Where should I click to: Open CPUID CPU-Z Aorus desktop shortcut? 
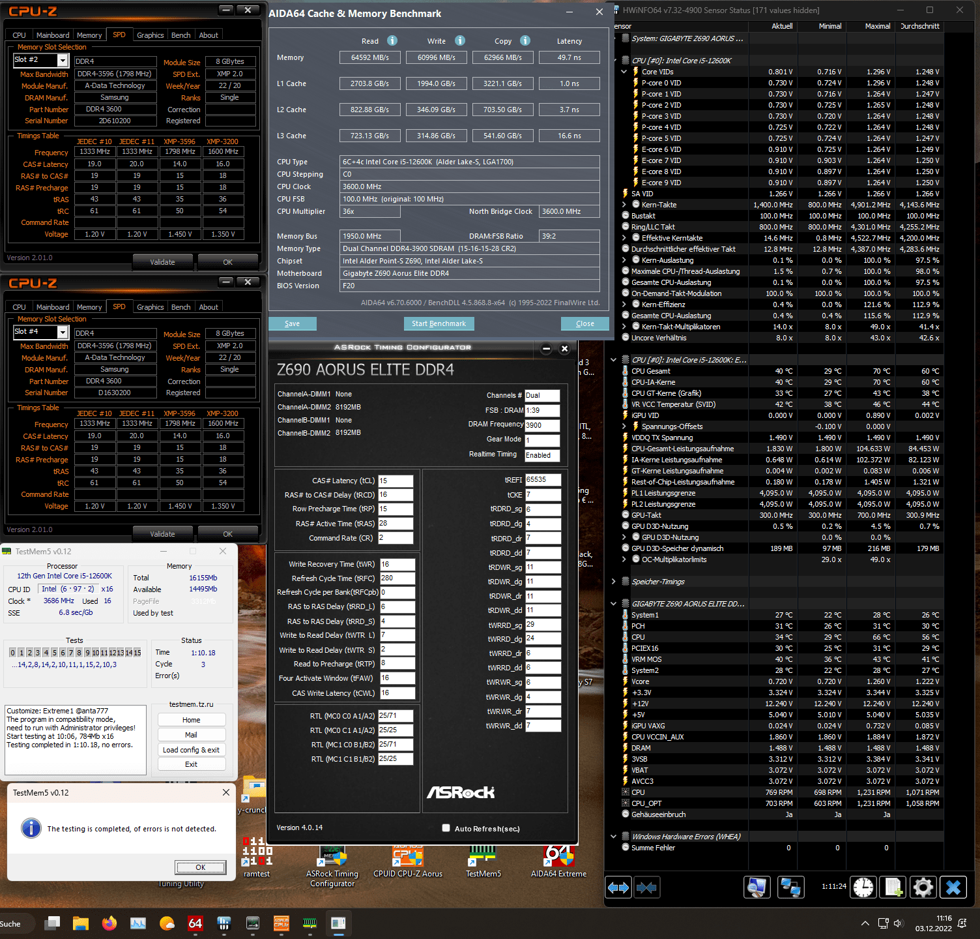point(408,861)
